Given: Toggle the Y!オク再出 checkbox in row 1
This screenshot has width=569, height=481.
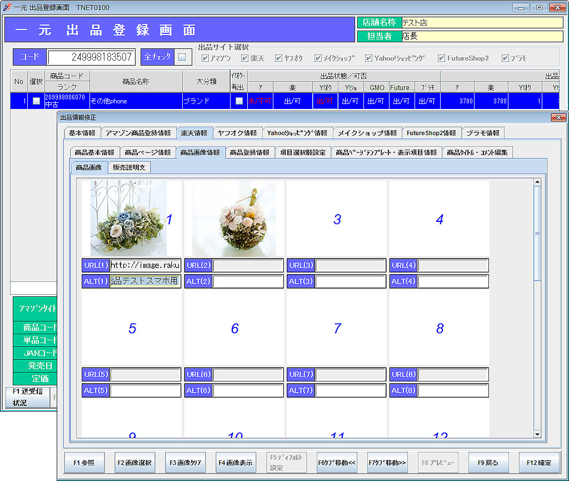Looking at the screenshot, I should [239, 101].
